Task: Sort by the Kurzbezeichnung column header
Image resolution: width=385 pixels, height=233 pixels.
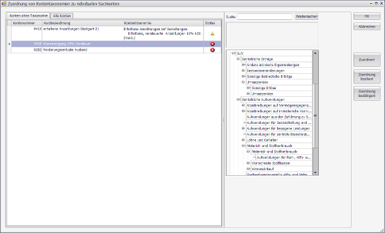Action: 82,23
